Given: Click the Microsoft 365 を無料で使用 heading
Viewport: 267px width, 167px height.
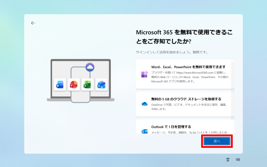Looking at the screenshot, I should point(184,37).
